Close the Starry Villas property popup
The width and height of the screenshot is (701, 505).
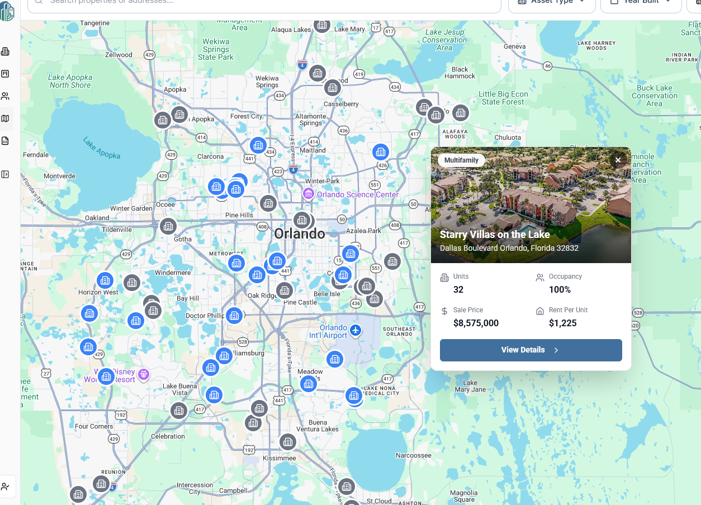[618, 160]
